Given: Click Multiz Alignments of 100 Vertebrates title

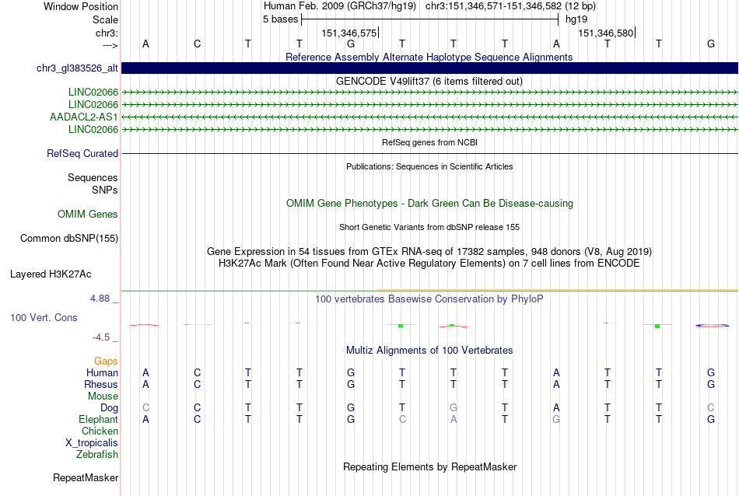Looking at the screenshot, I should [429, 351].
